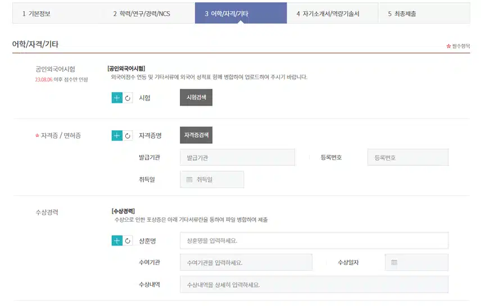Click the '시험' field label
The image size is (481, 306).
[x=144, y=98]
